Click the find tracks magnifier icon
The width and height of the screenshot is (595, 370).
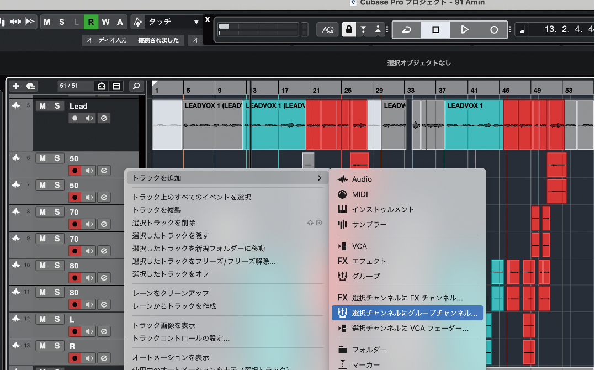136,86
